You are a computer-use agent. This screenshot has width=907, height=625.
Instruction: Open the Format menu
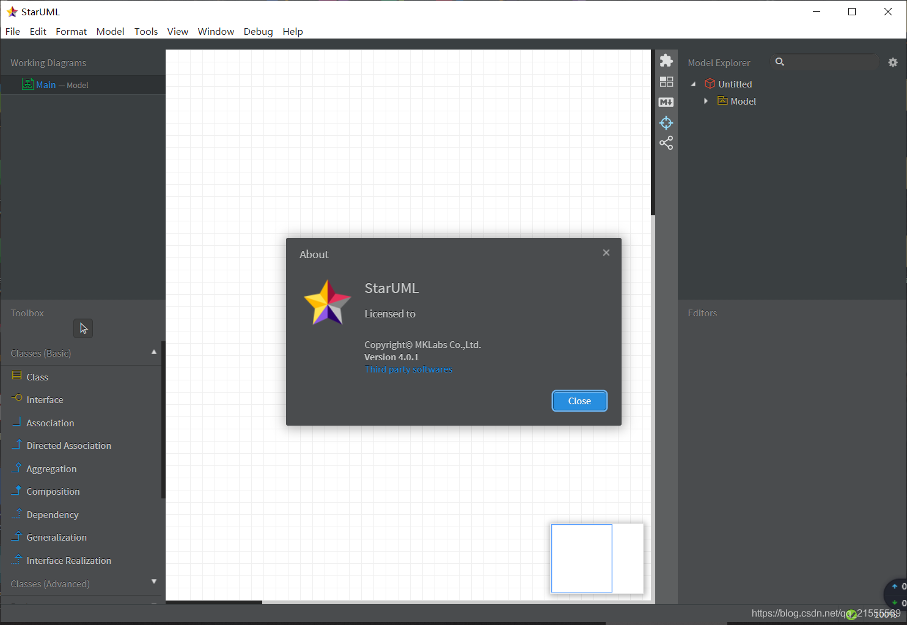point(71,31)
